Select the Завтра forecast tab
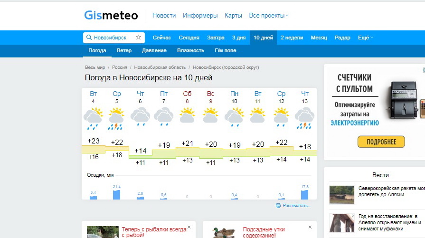Screen dimensions: 425x238 216,38
